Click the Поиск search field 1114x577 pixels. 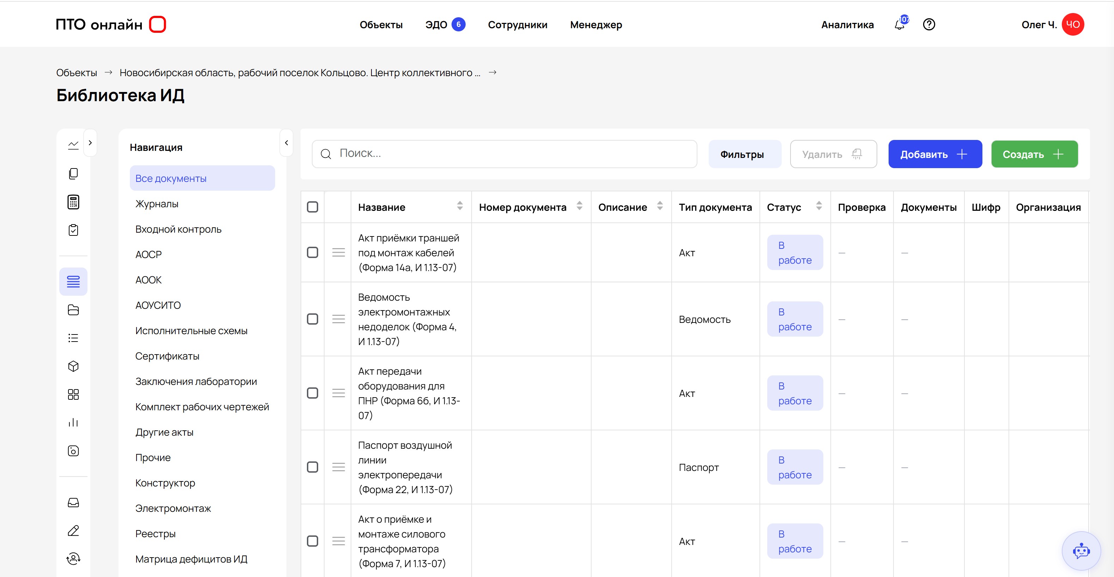click(x=504, y=154)
